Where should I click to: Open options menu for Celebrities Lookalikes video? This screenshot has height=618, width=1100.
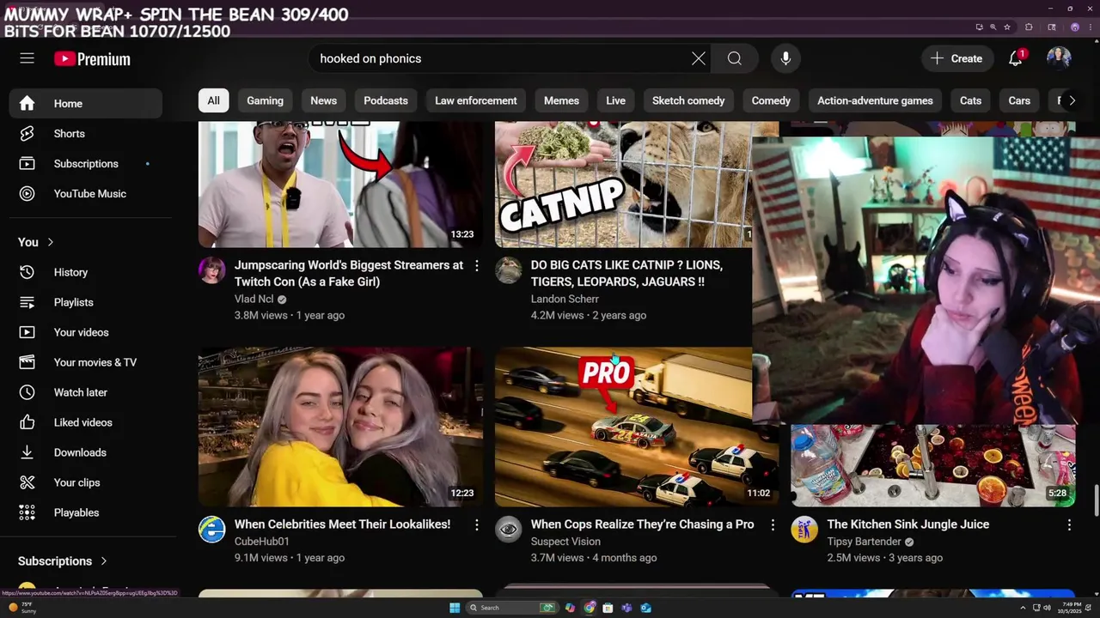pos(476,524)
